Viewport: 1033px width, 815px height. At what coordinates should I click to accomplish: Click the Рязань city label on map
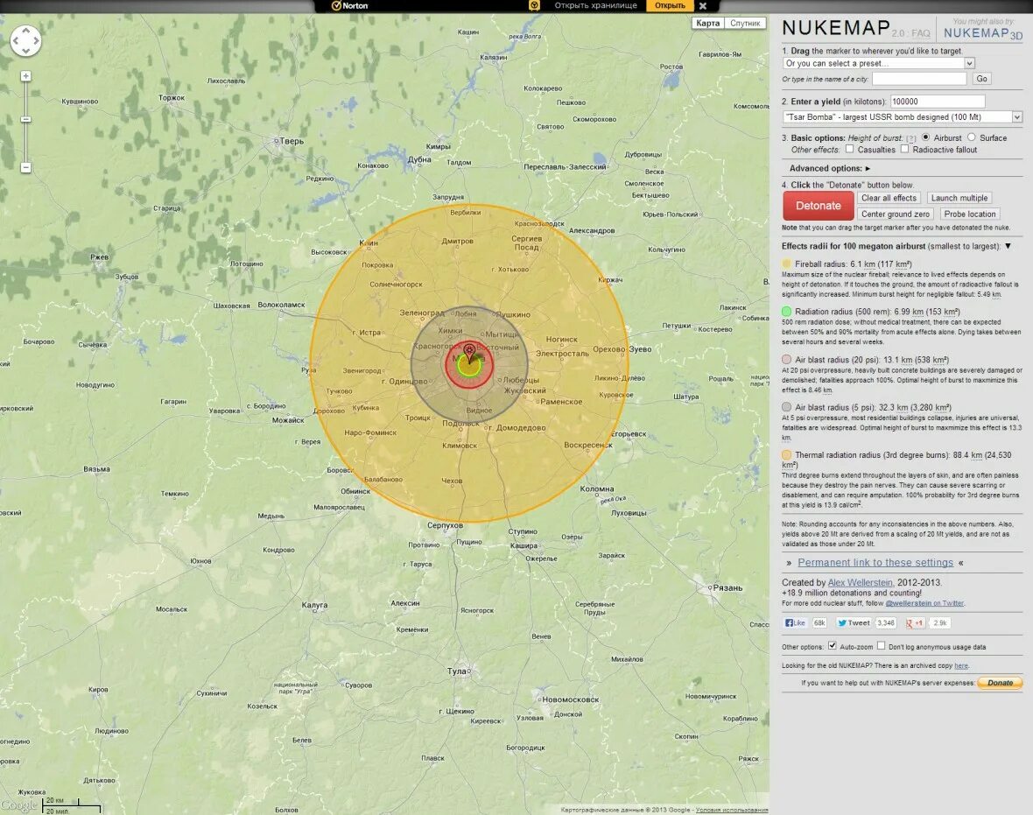[x=727, y=587]
